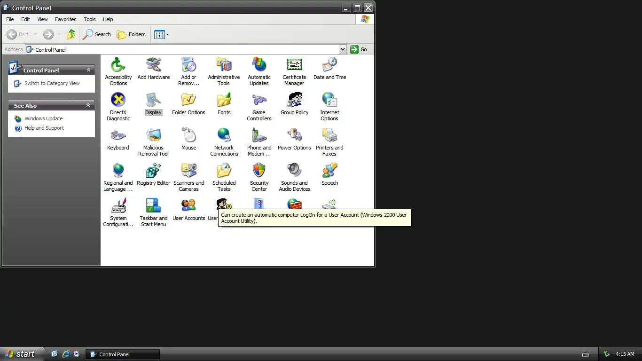Select the Fonts folder icon
This screenshot has height=361, width=642.
tap(224, 100)
